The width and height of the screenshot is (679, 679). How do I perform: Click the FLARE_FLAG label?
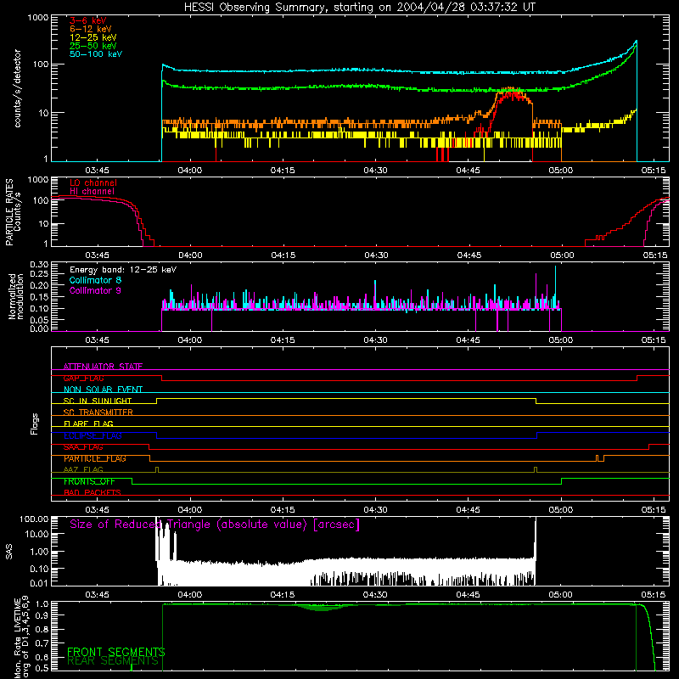tap(88, 424)
